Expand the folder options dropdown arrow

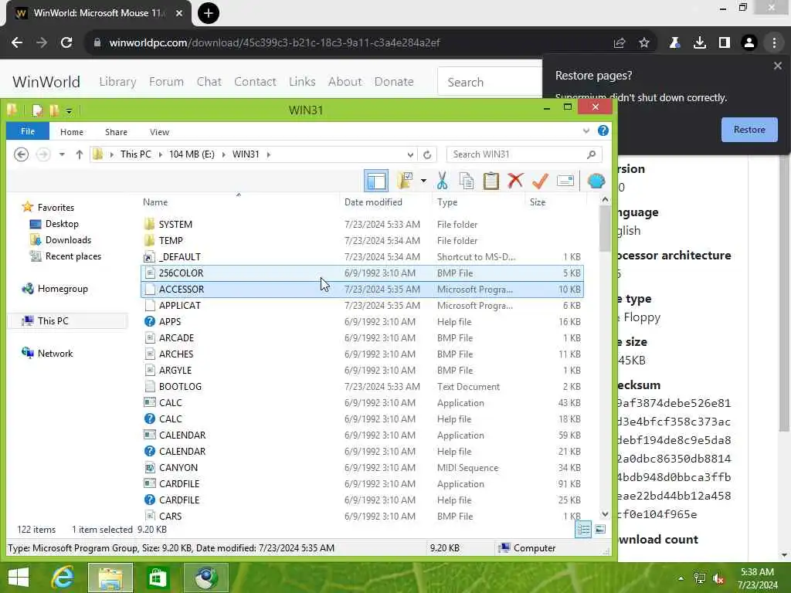pos(423,181)
